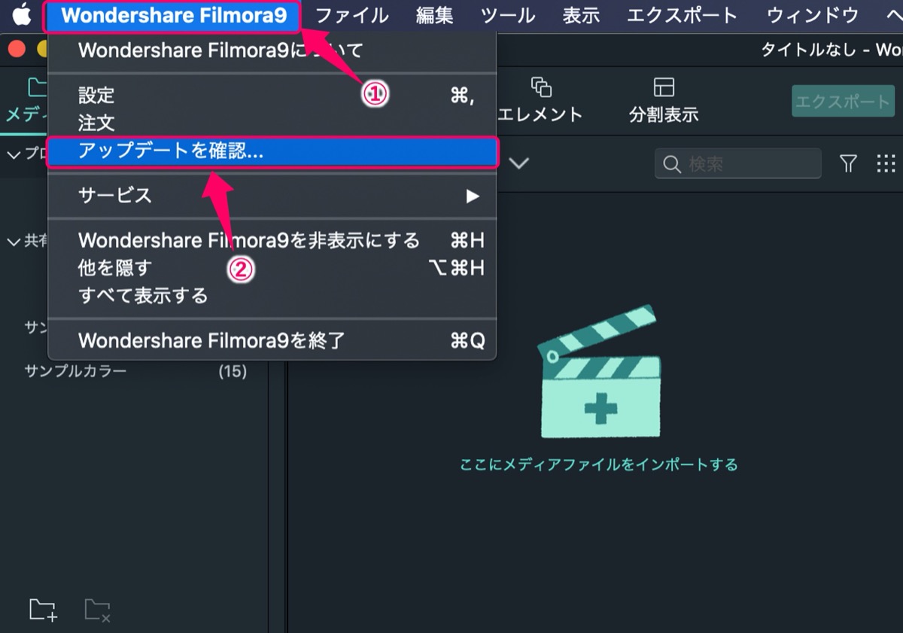
Task: Choose すべて表示する menu entry
Action: (x=272, y=295)
